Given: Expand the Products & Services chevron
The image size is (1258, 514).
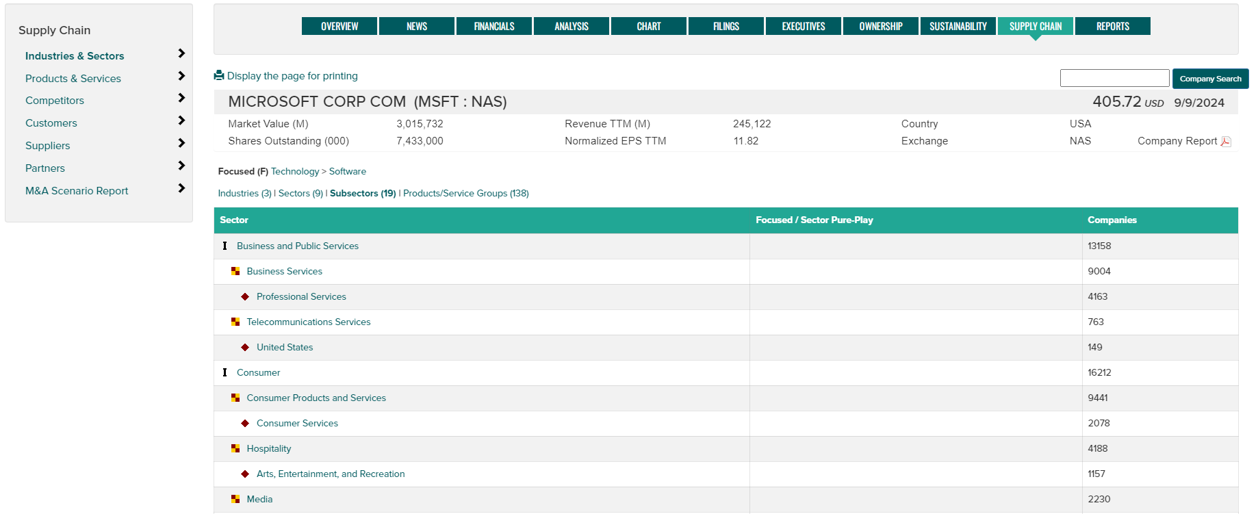Looking at the screenshot, I should pyautogui.click(x=181, y=76).
